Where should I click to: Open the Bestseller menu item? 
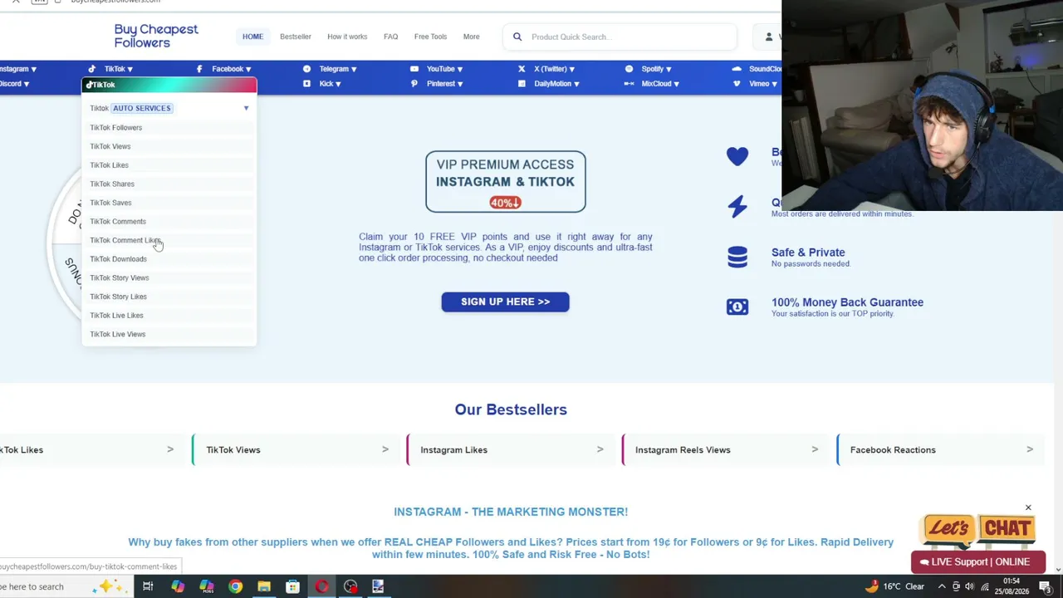click(296, 37)
